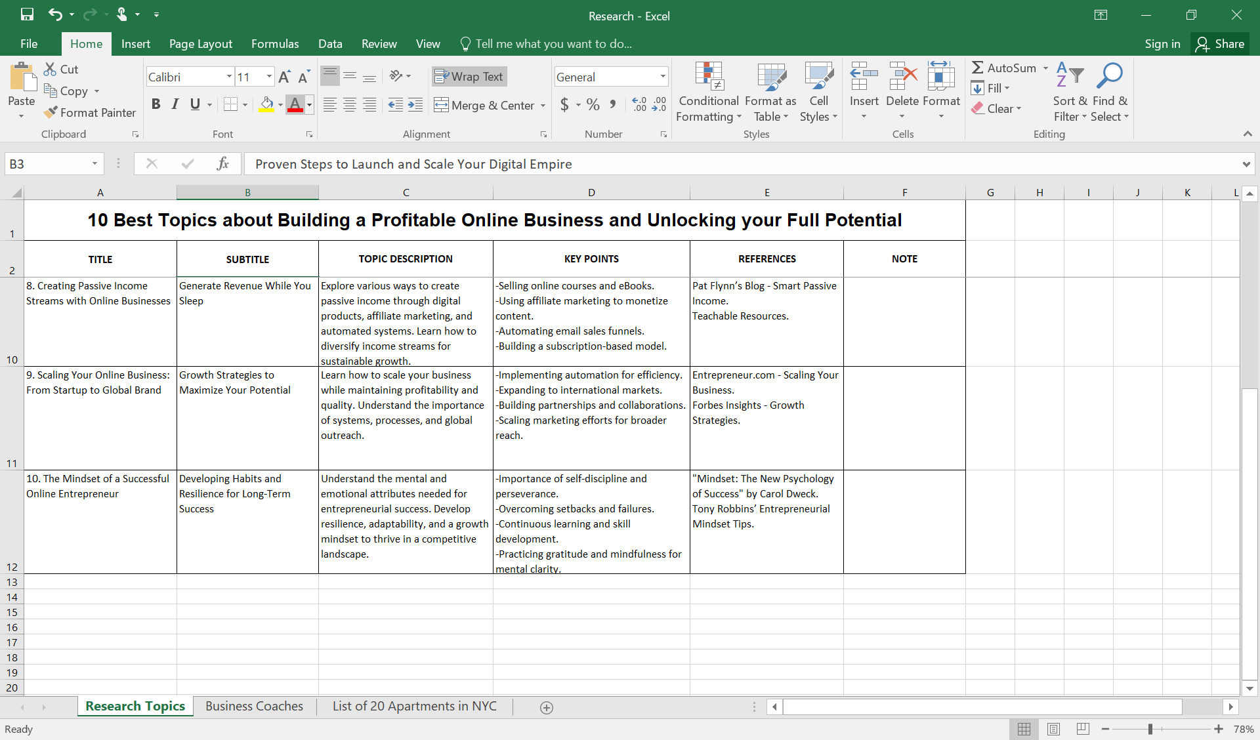Click the formula bar text

[x=413, y=164]
